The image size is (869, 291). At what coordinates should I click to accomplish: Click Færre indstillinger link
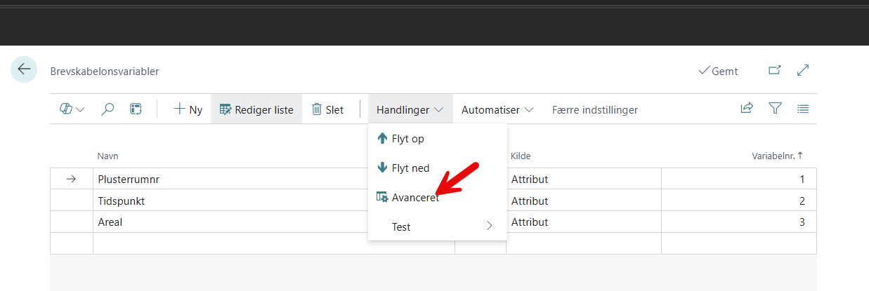594,109
